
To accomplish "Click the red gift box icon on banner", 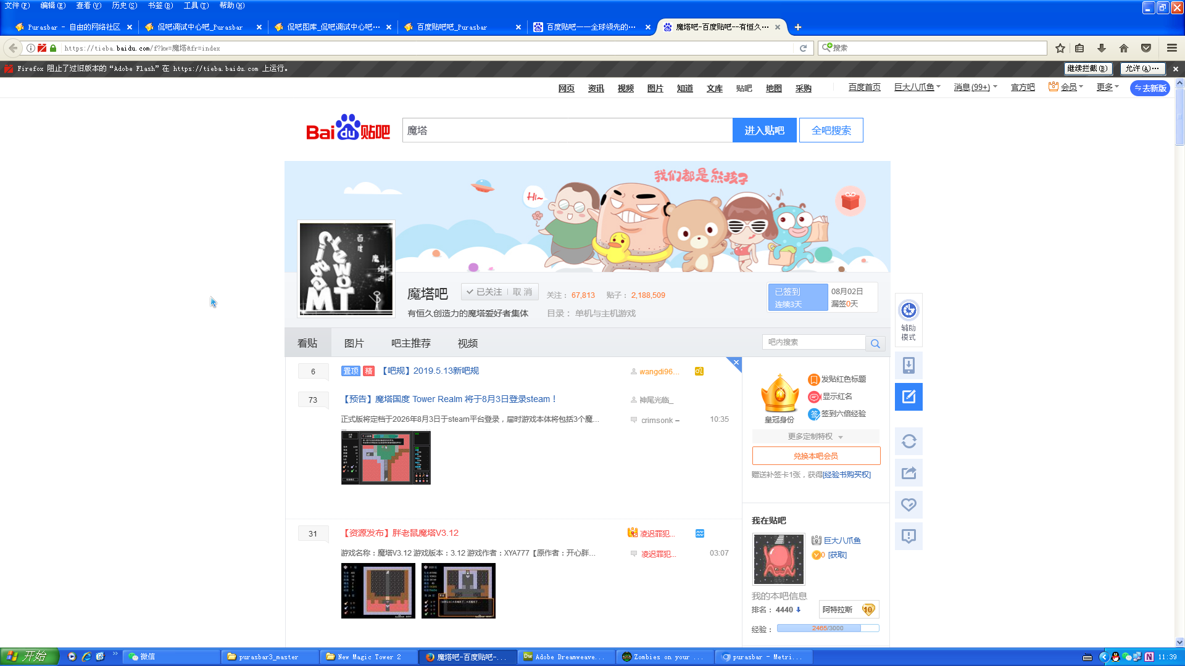I will tap(850, 200).
